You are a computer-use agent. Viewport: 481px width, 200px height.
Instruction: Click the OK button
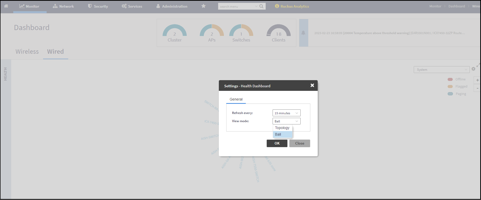(277, 143)
